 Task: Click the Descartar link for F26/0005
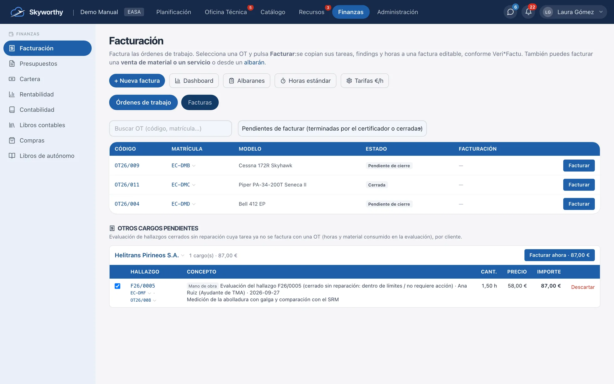pyautogui.click(x=583, y=287)
